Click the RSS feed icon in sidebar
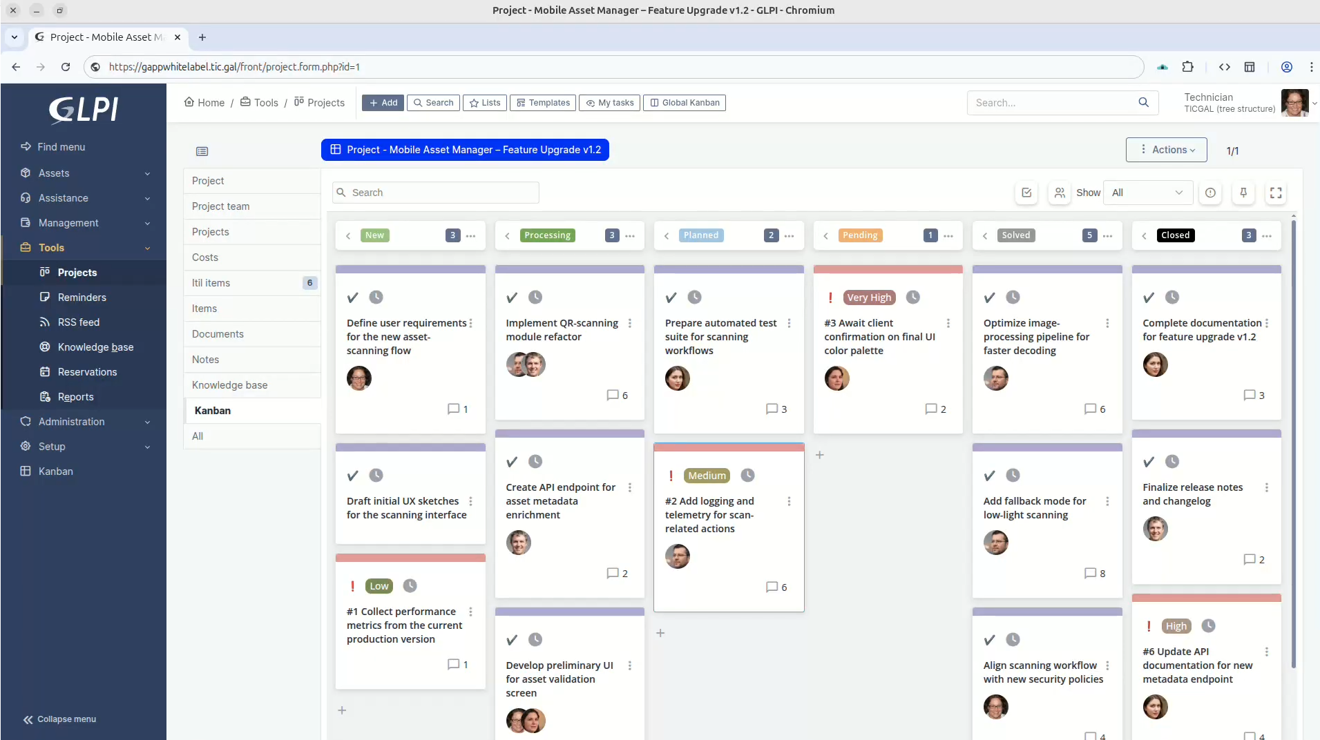The image size is (1320, 740). (x=44, y=322)
